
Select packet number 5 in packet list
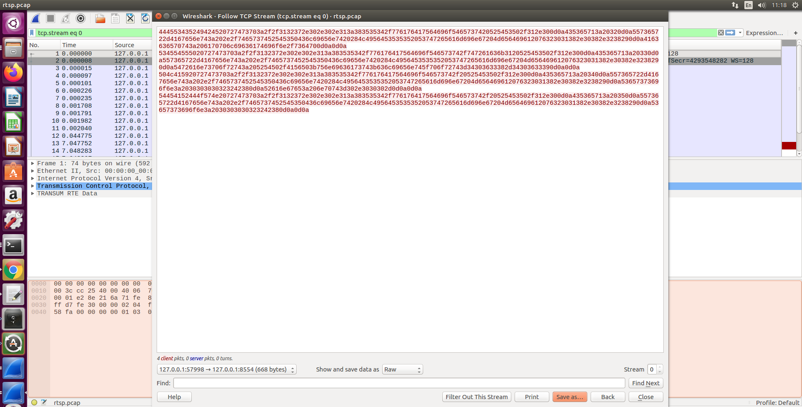[90, 83]
